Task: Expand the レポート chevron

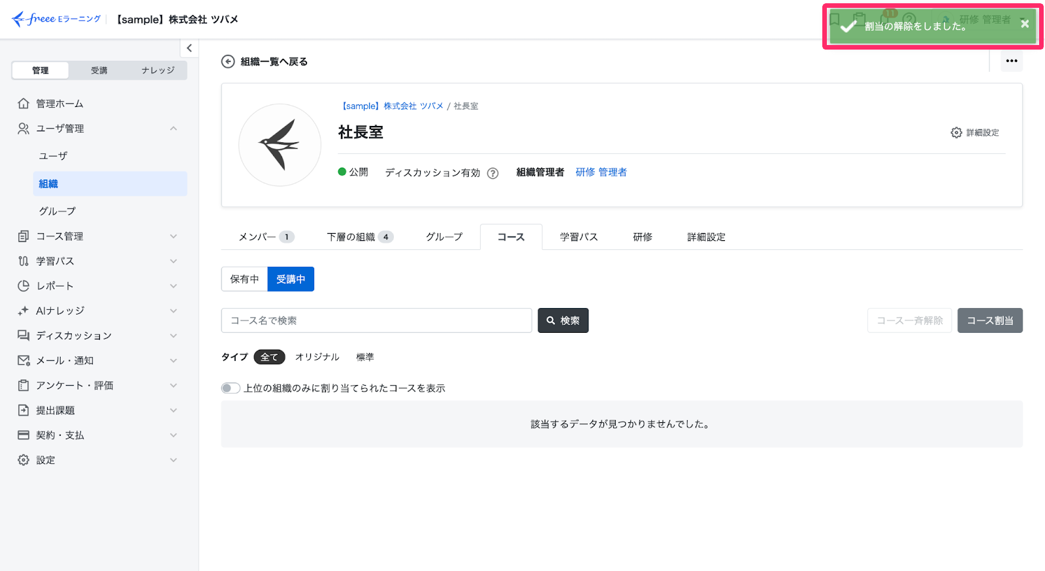Action: (174, 286)
